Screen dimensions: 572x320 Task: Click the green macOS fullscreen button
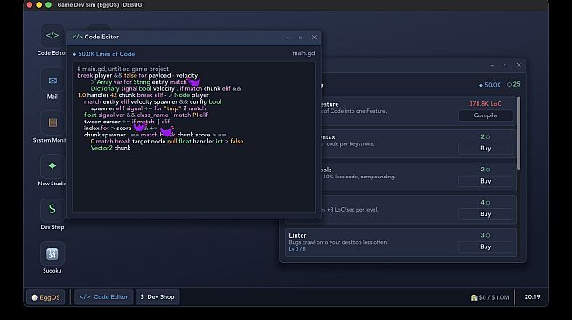[x=48, y=5]
